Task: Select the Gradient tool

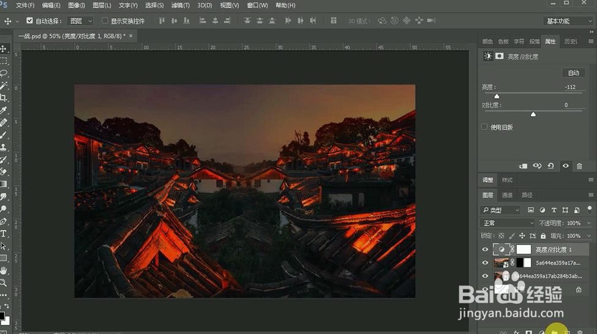Action: point(4,184)
